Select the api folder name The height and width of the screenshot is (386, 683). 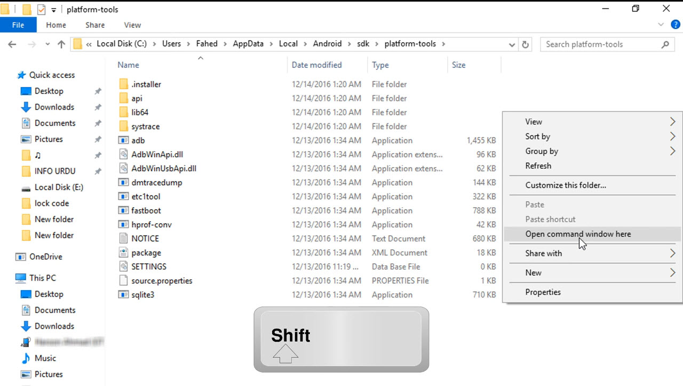tap(137, 99)
